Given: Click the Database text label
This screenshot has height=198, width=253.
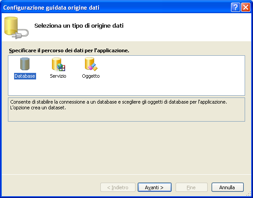Looking at the screenshot, I should click(25, 76).
